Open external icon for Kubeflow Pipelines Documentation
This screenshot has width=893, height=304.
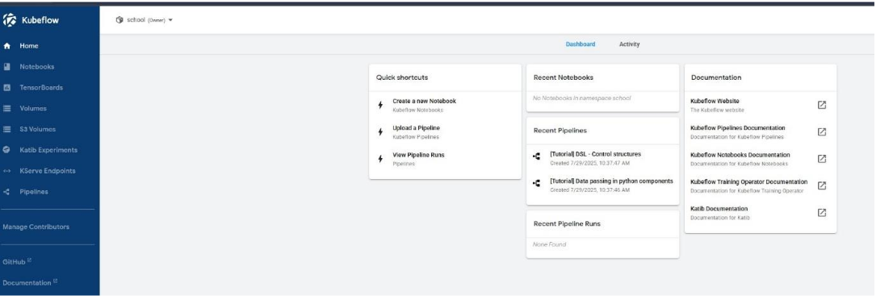coord(822,132)
